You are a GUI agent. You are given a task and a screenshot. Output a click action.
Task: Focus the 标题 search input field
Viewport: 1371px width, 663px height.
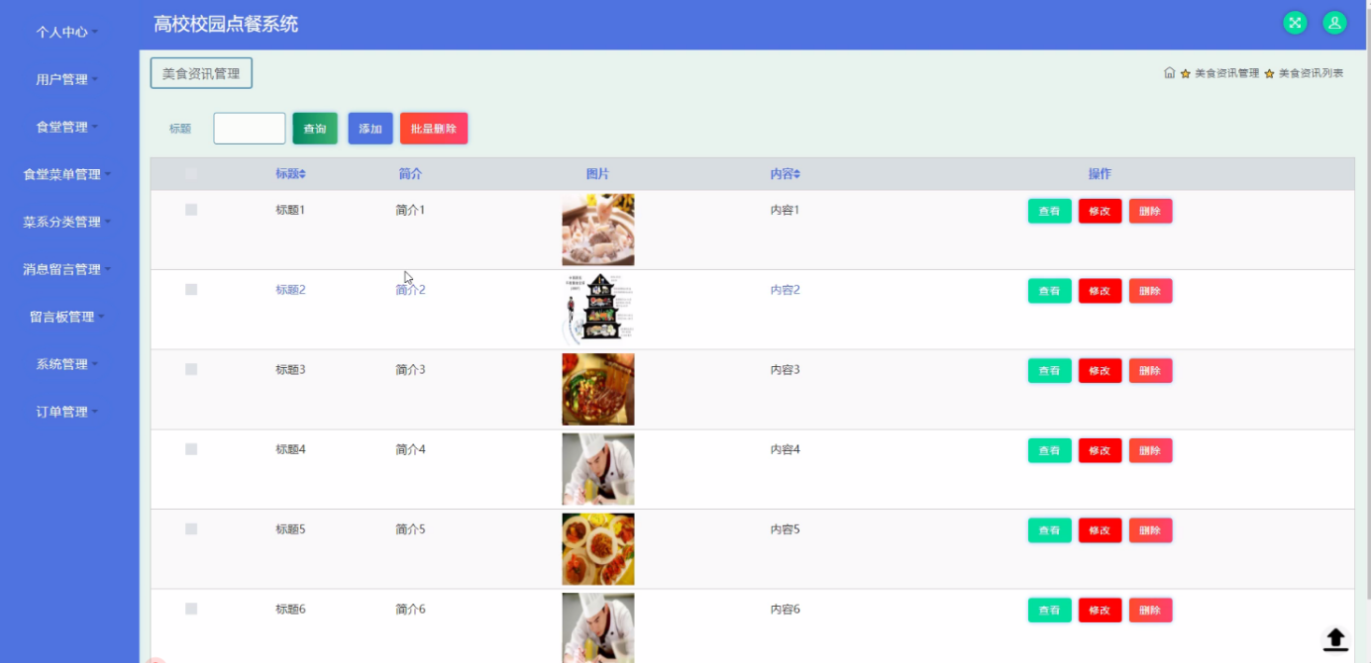250,129
